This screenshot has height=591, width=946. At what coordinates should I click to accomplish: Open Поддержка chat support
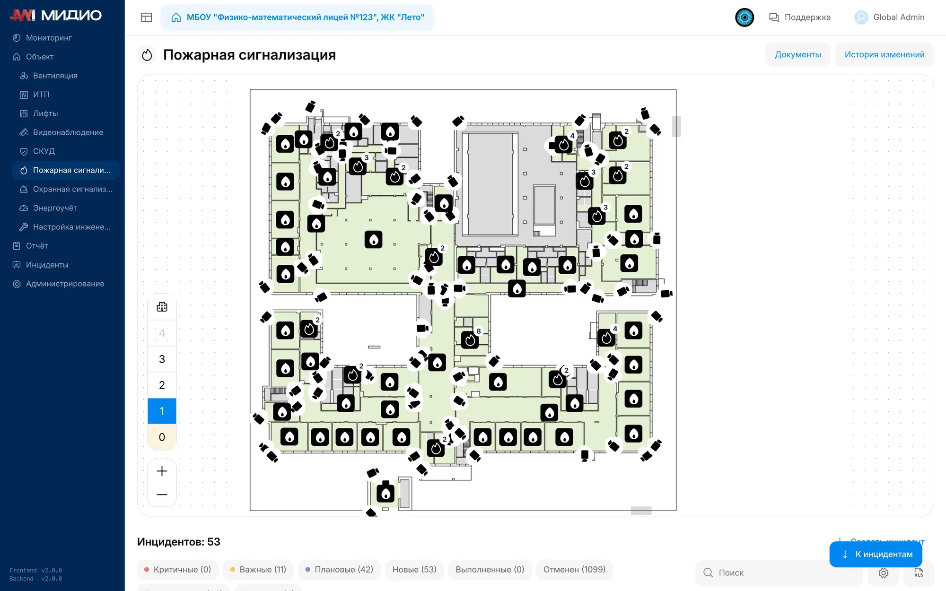799,17
